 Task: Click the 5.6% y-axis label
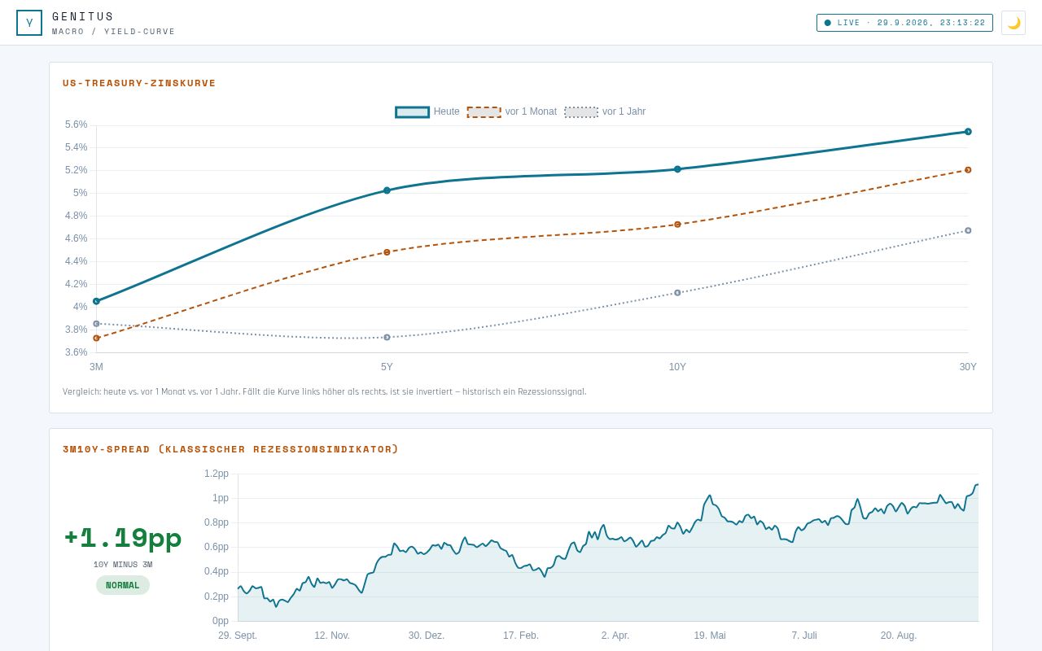click(77, 125)
